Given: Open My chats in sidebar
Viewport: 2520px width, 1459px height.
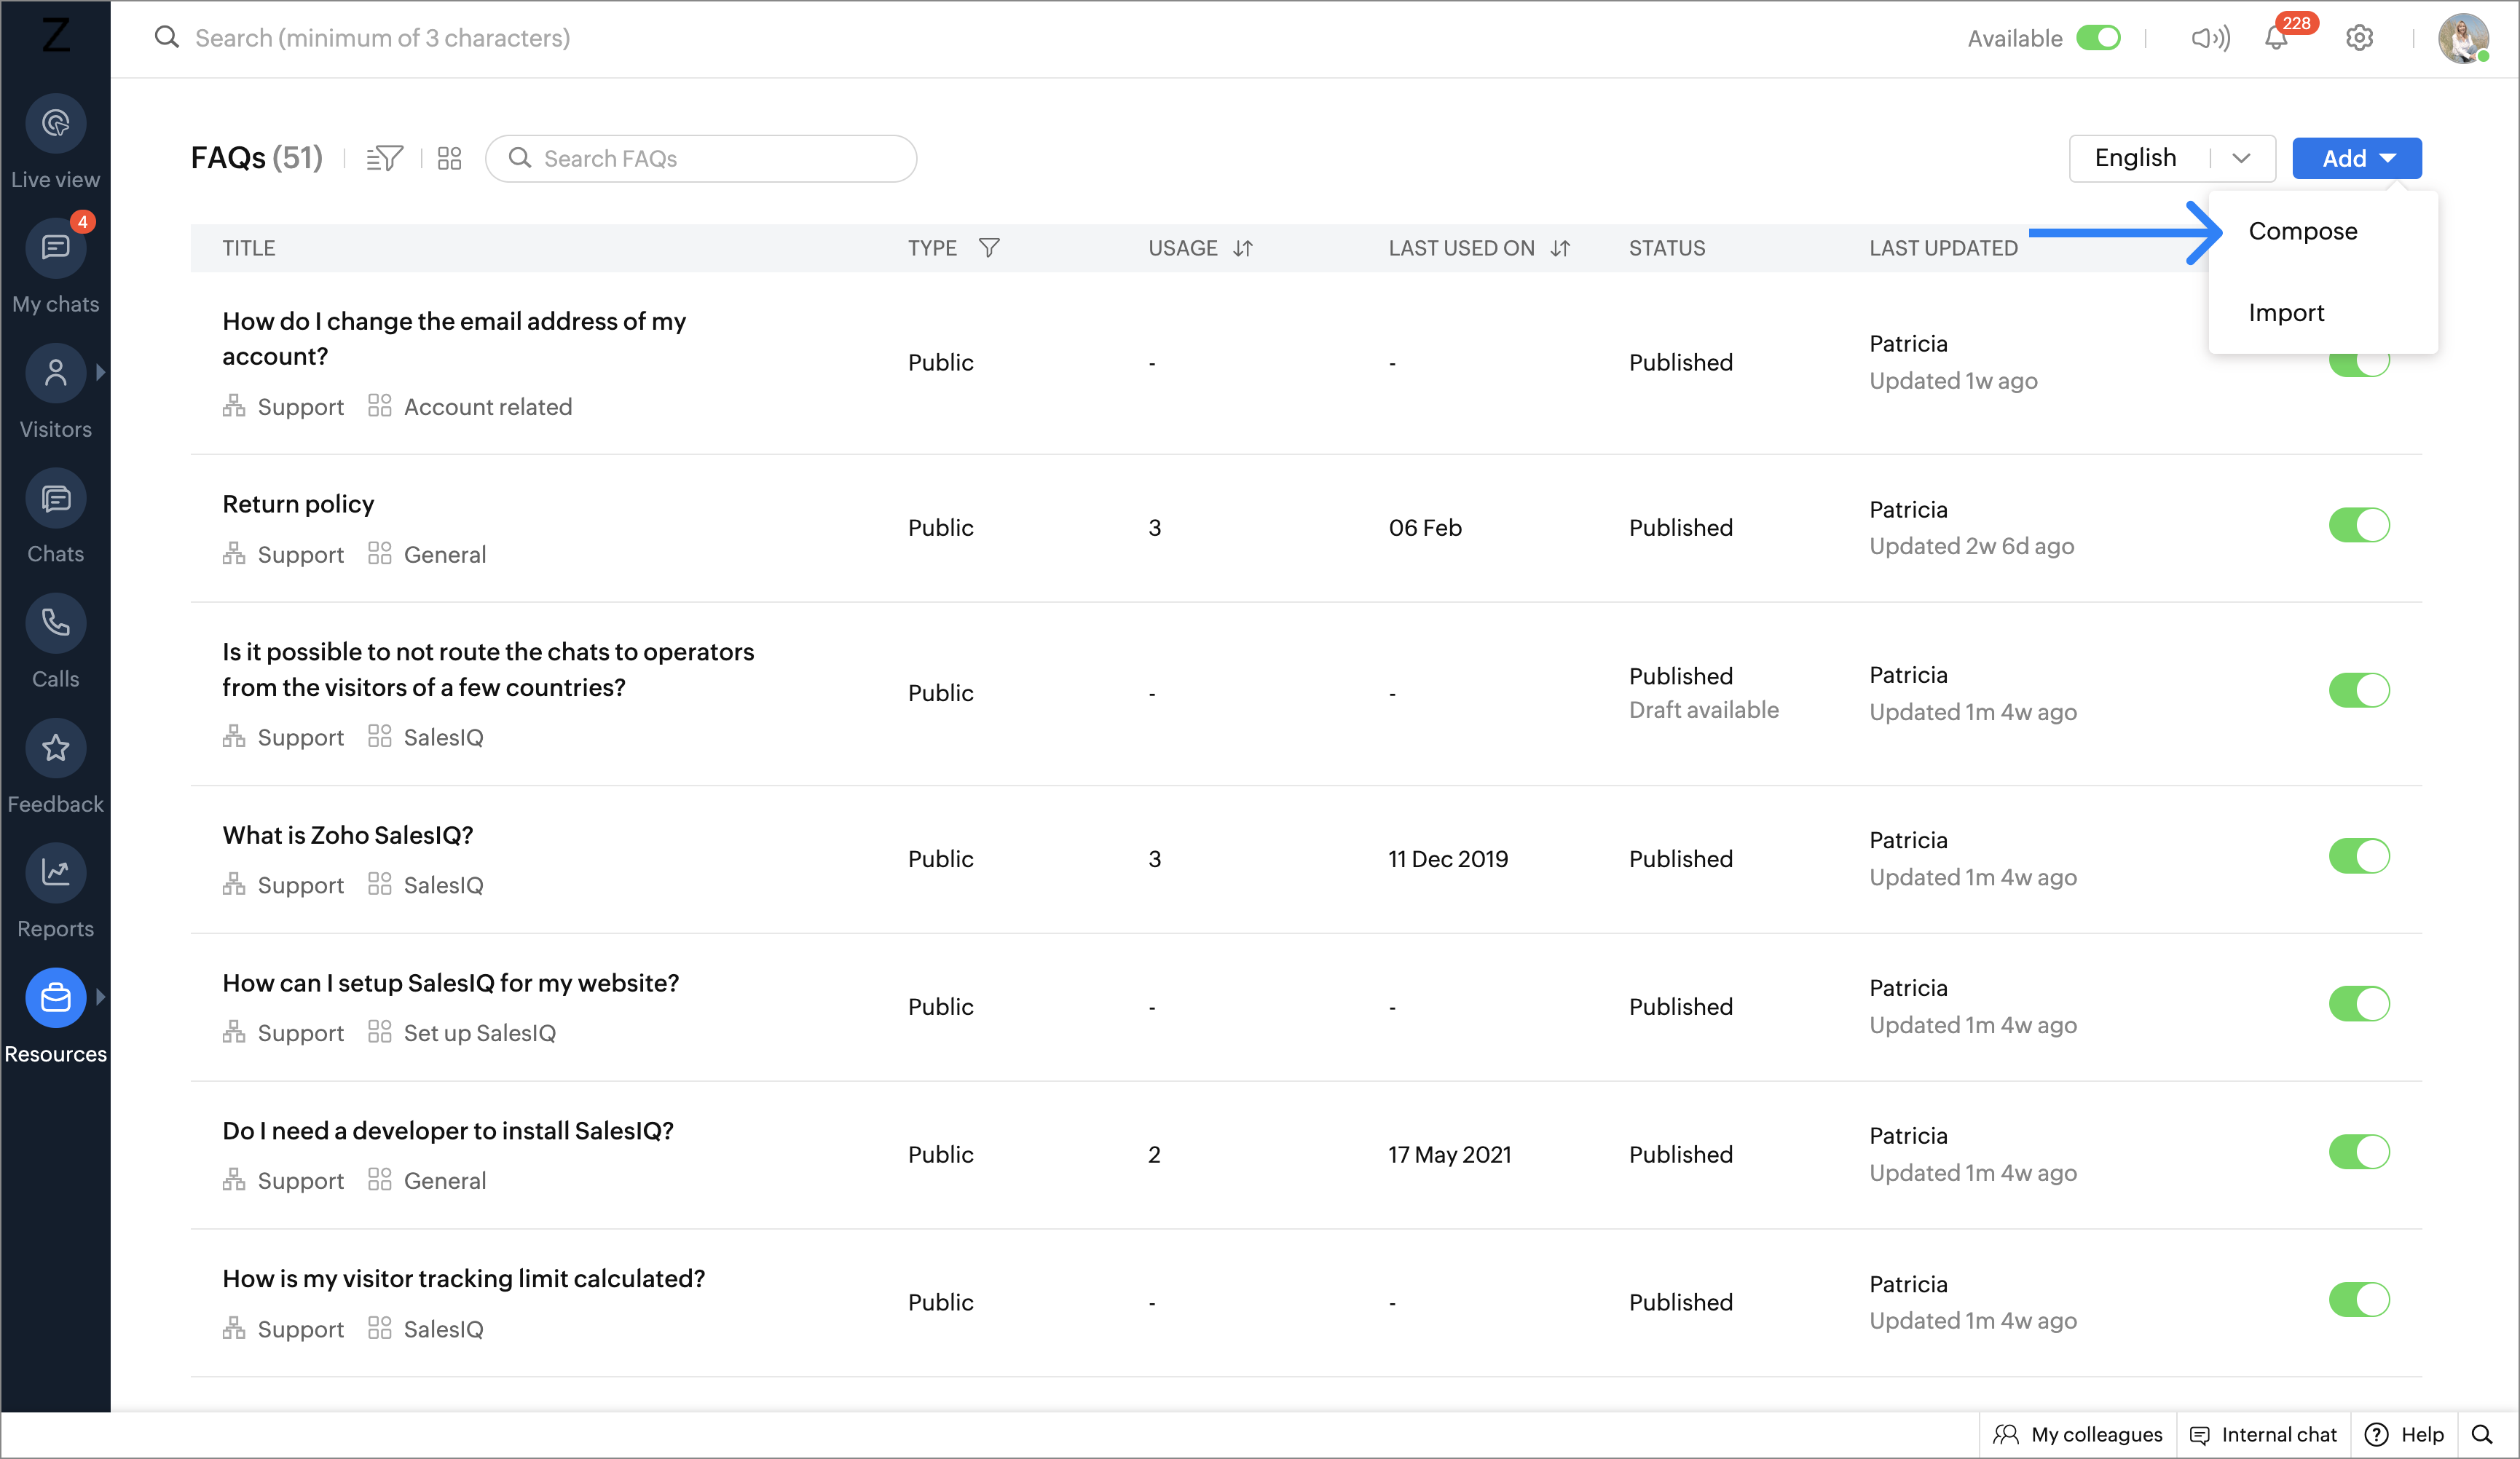Looking at the screenshot, I should coord(55,248).
